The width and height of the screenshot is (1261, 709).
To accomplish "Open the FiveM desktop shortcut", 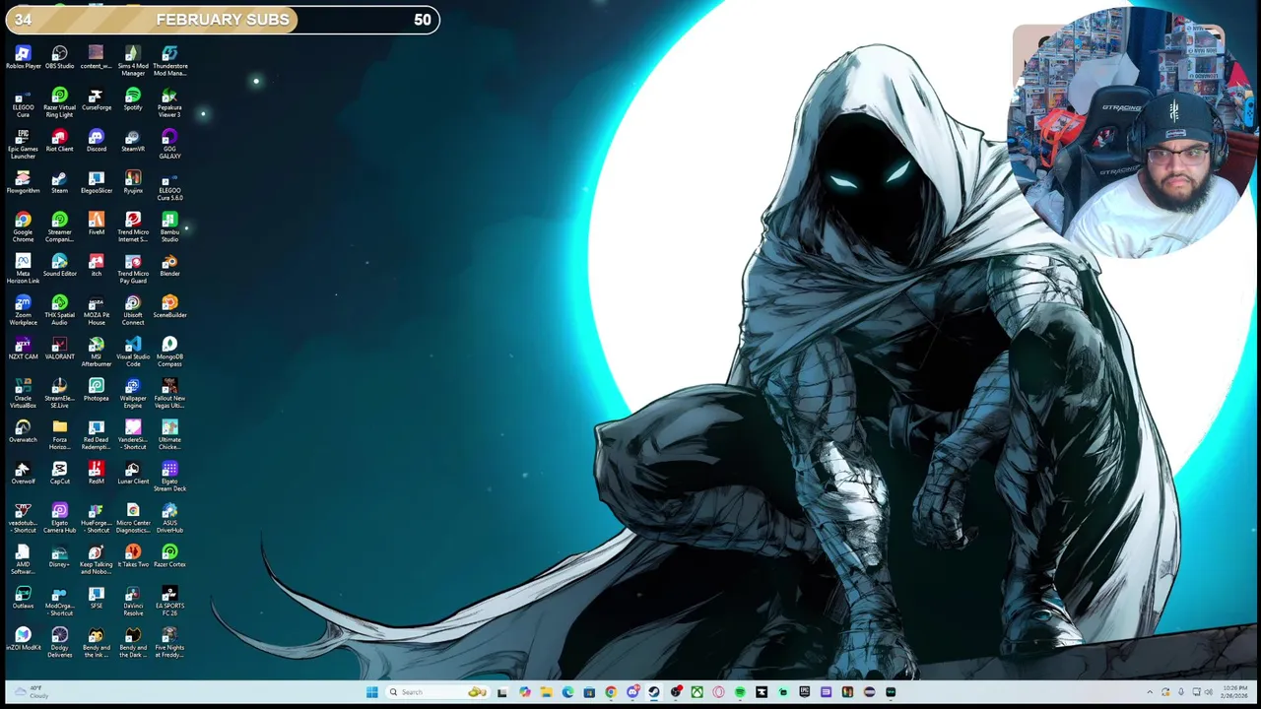I will [x=97, y=224].
